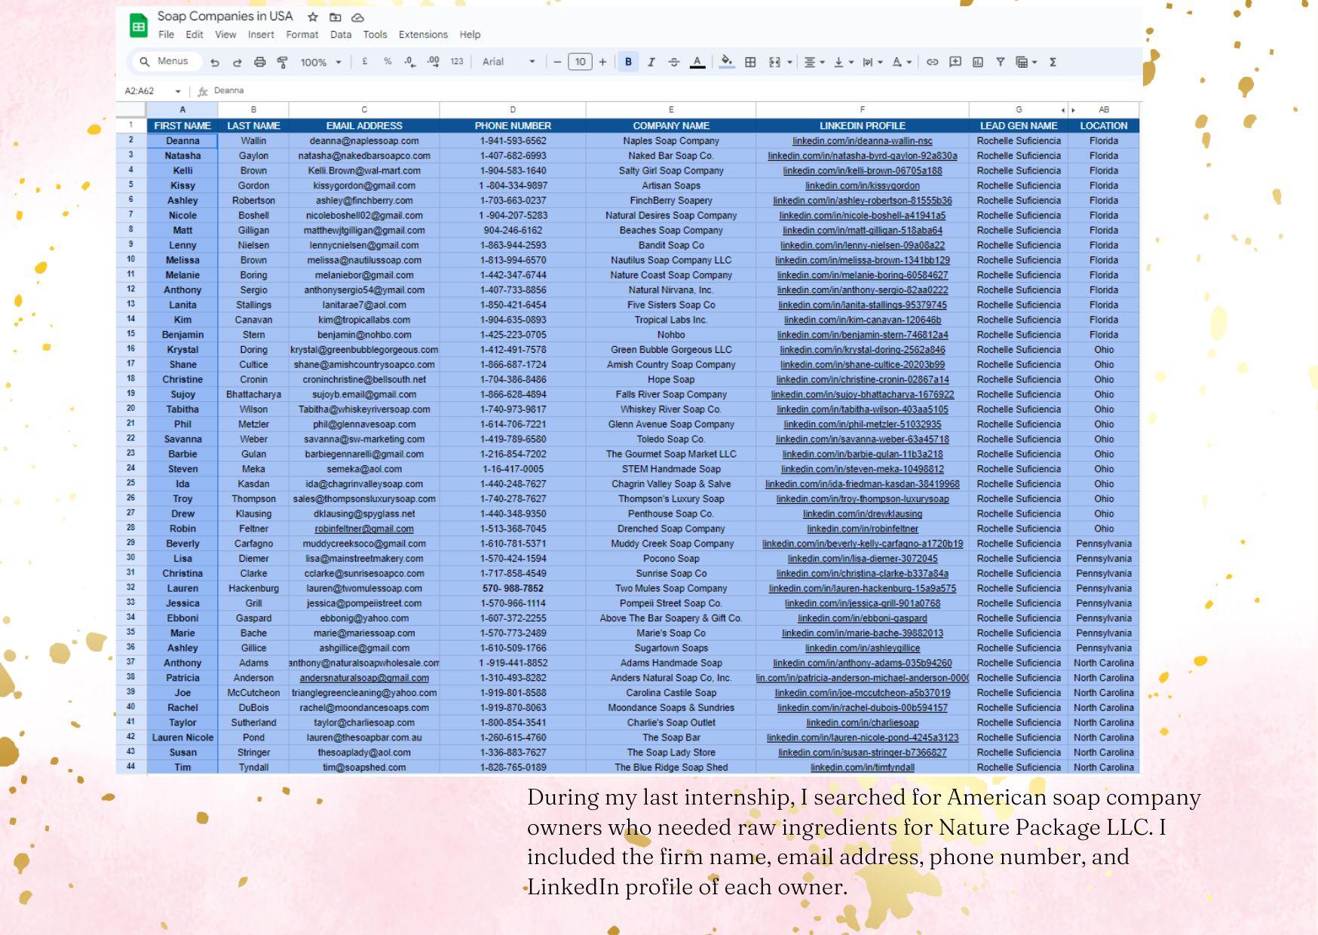Click the Merge cells icon
This screenshot has height=935, width=1318.
(774, 62)
